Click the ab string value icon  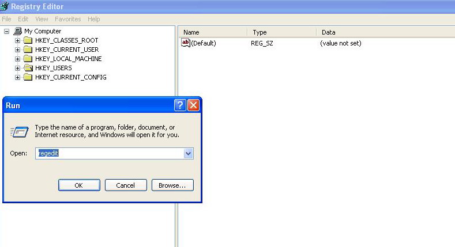[x=186, y=43]
